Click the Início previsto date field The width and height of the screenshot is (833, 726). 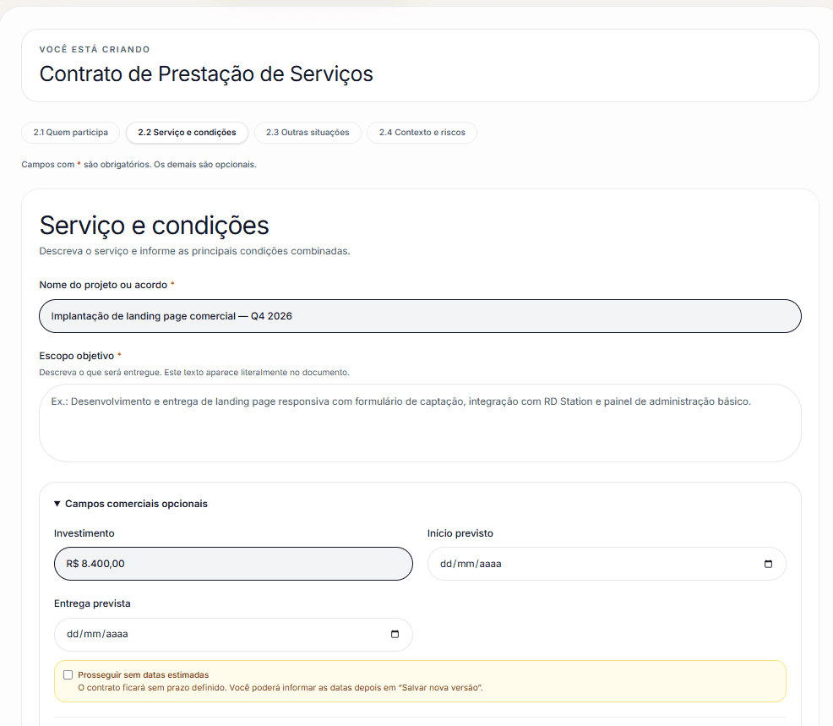click(607, 564)
